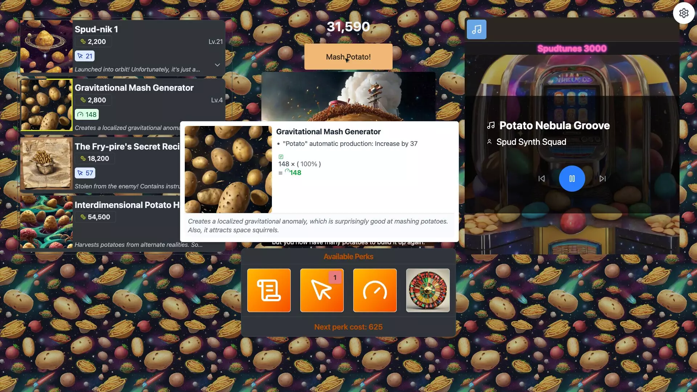The image size is (697, 392).
Task: Select the speedometer gauge perk
Action: pyautogui.click(x=375, y=290)
